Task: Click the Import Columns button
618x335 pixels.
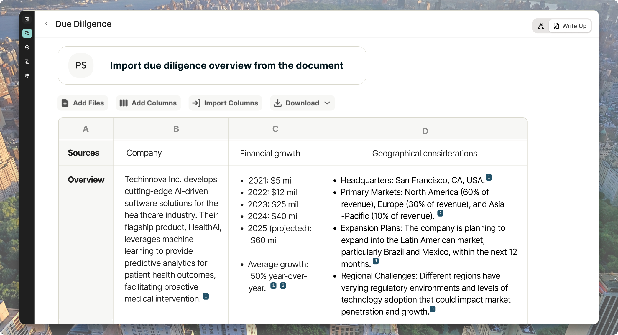Action: click(x=225, y=103)
